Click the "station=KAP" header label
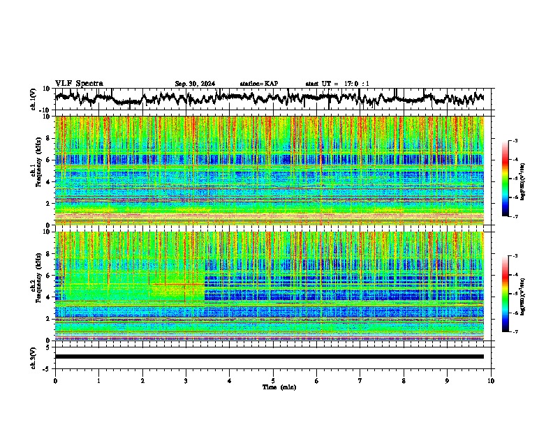 click(x=259, y=84)
